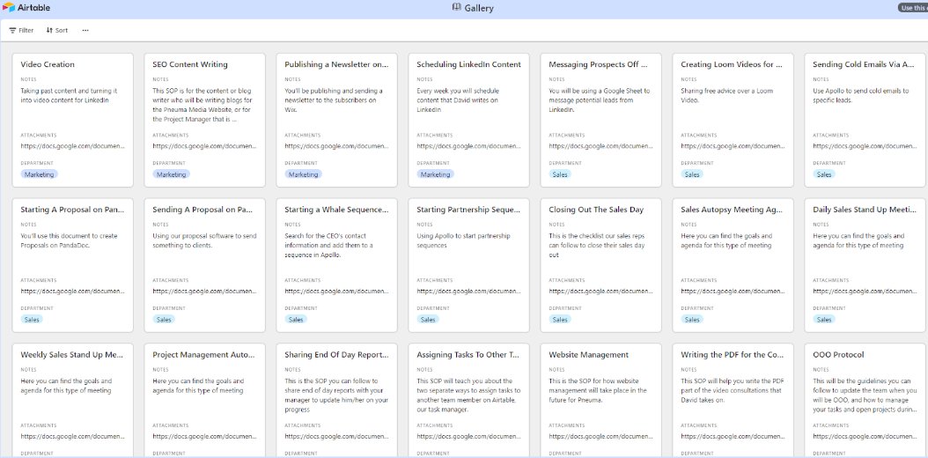Image resolution: width=928 pixels, height=458 pixels.
Task: Click notes 'Search for the CEO's contact information'
Action: 330,246
